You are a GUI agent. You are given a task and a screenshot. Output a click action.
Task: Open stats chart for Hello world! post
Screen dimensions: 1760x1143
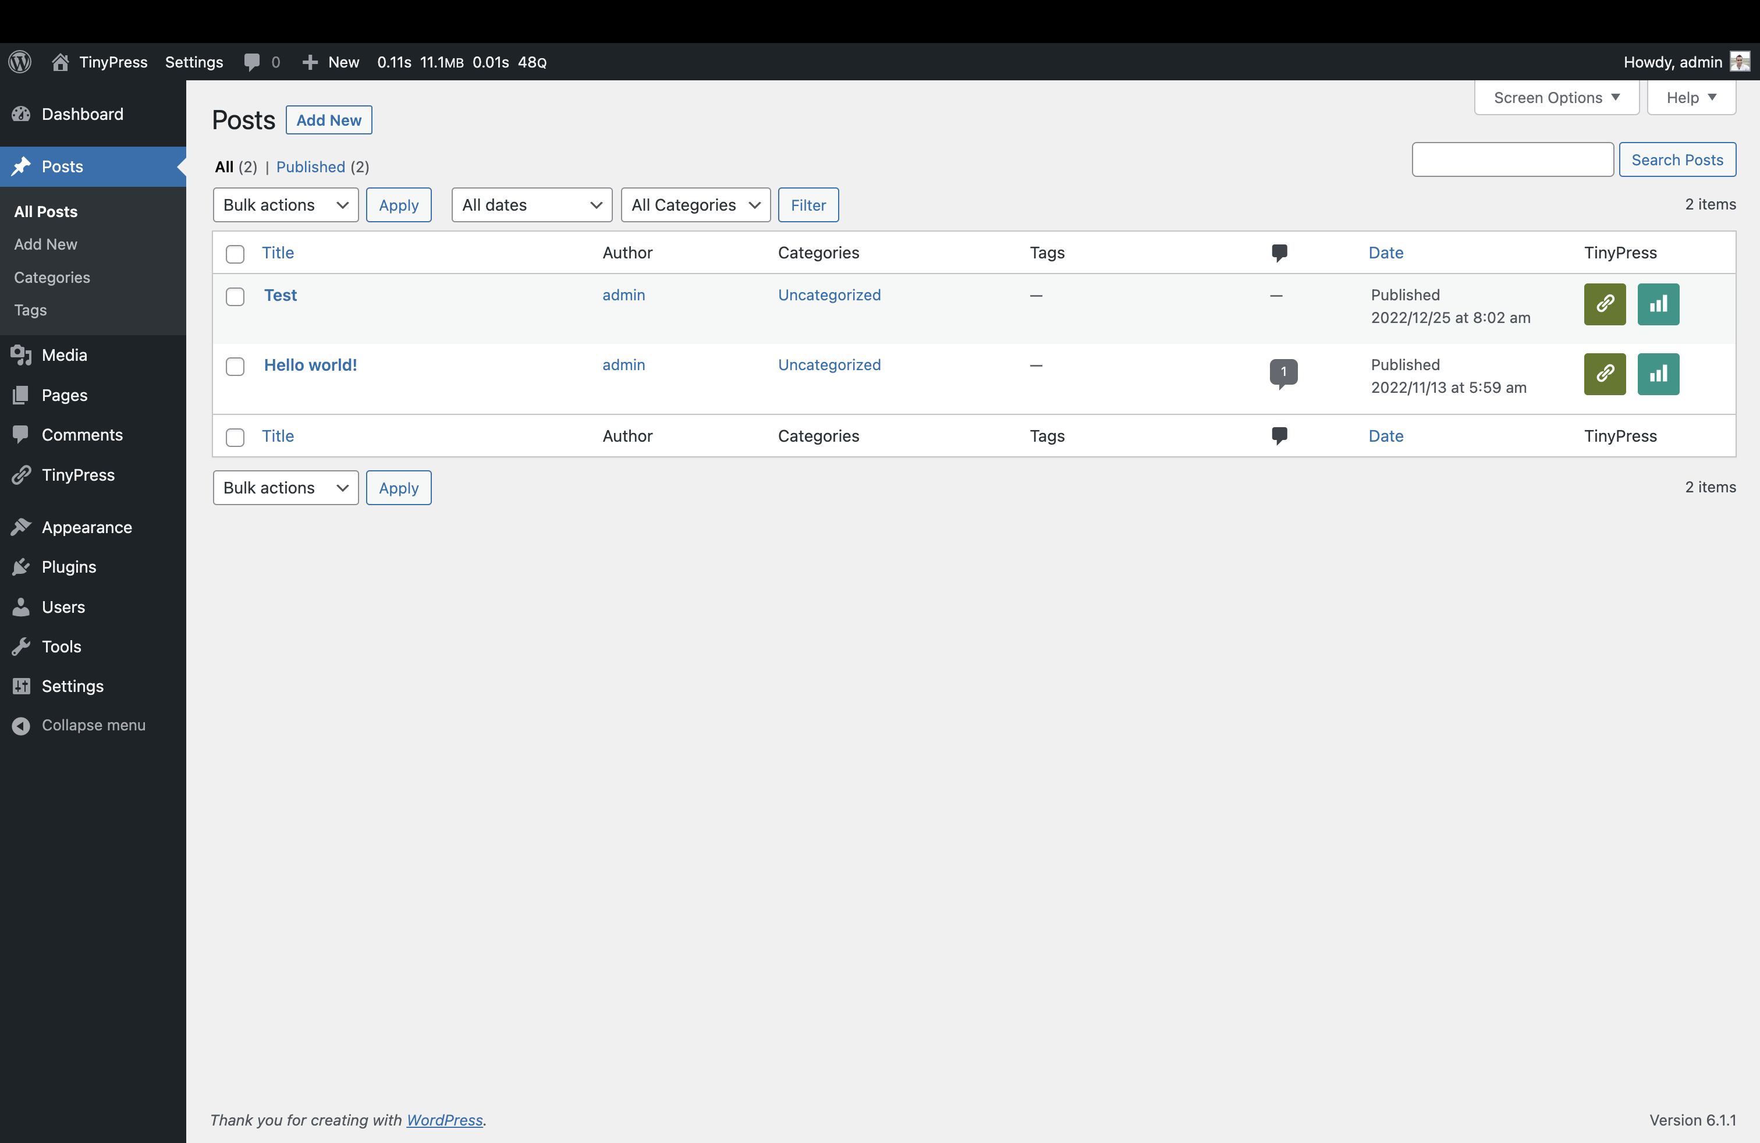tap(1658, 374)
